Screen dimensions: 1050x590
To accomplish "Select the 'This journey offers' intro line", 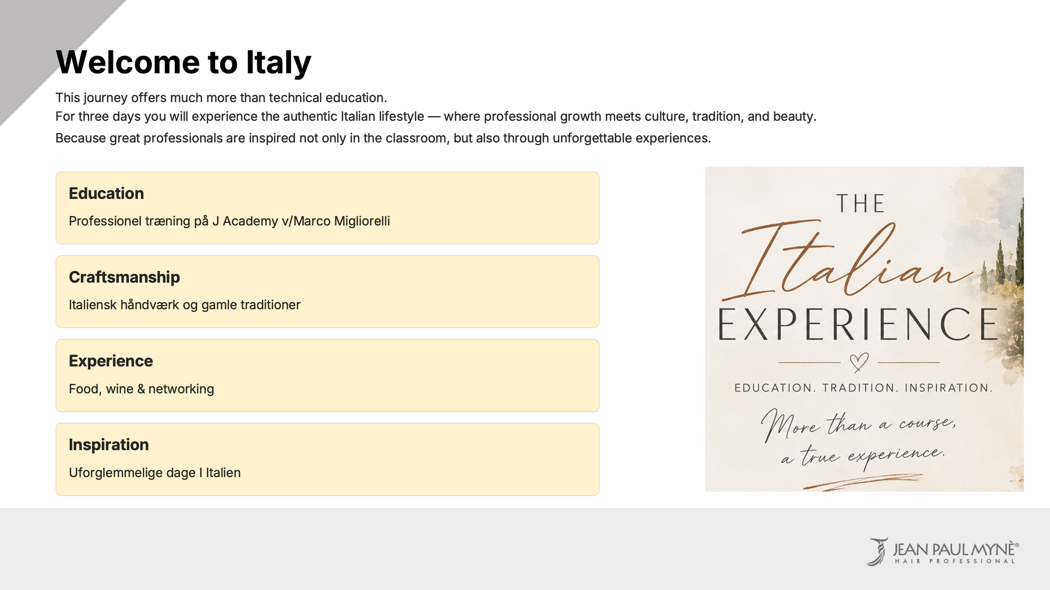I will pyautogui.click(x=222, y=98).
